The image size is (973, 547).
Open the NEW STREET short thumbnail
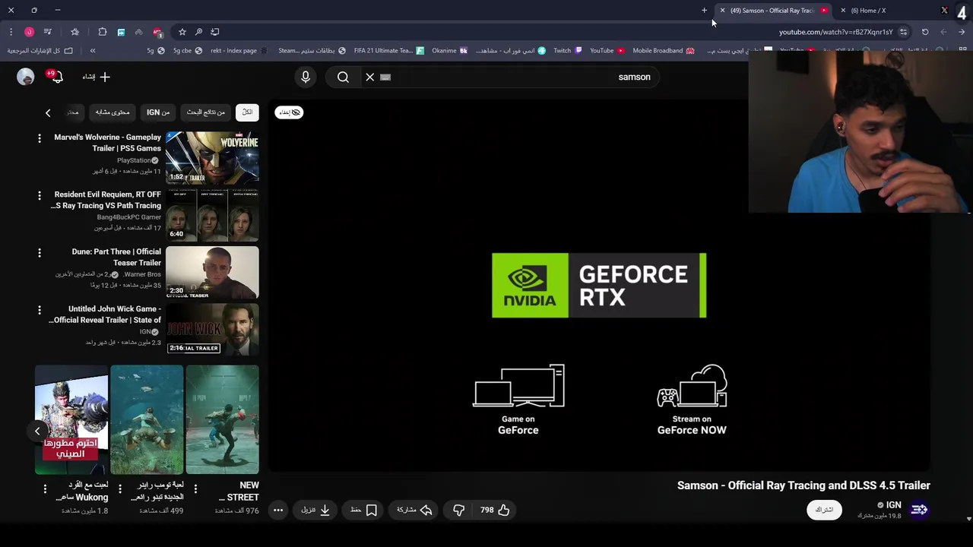pyautogui.click(x=222, y=419)
